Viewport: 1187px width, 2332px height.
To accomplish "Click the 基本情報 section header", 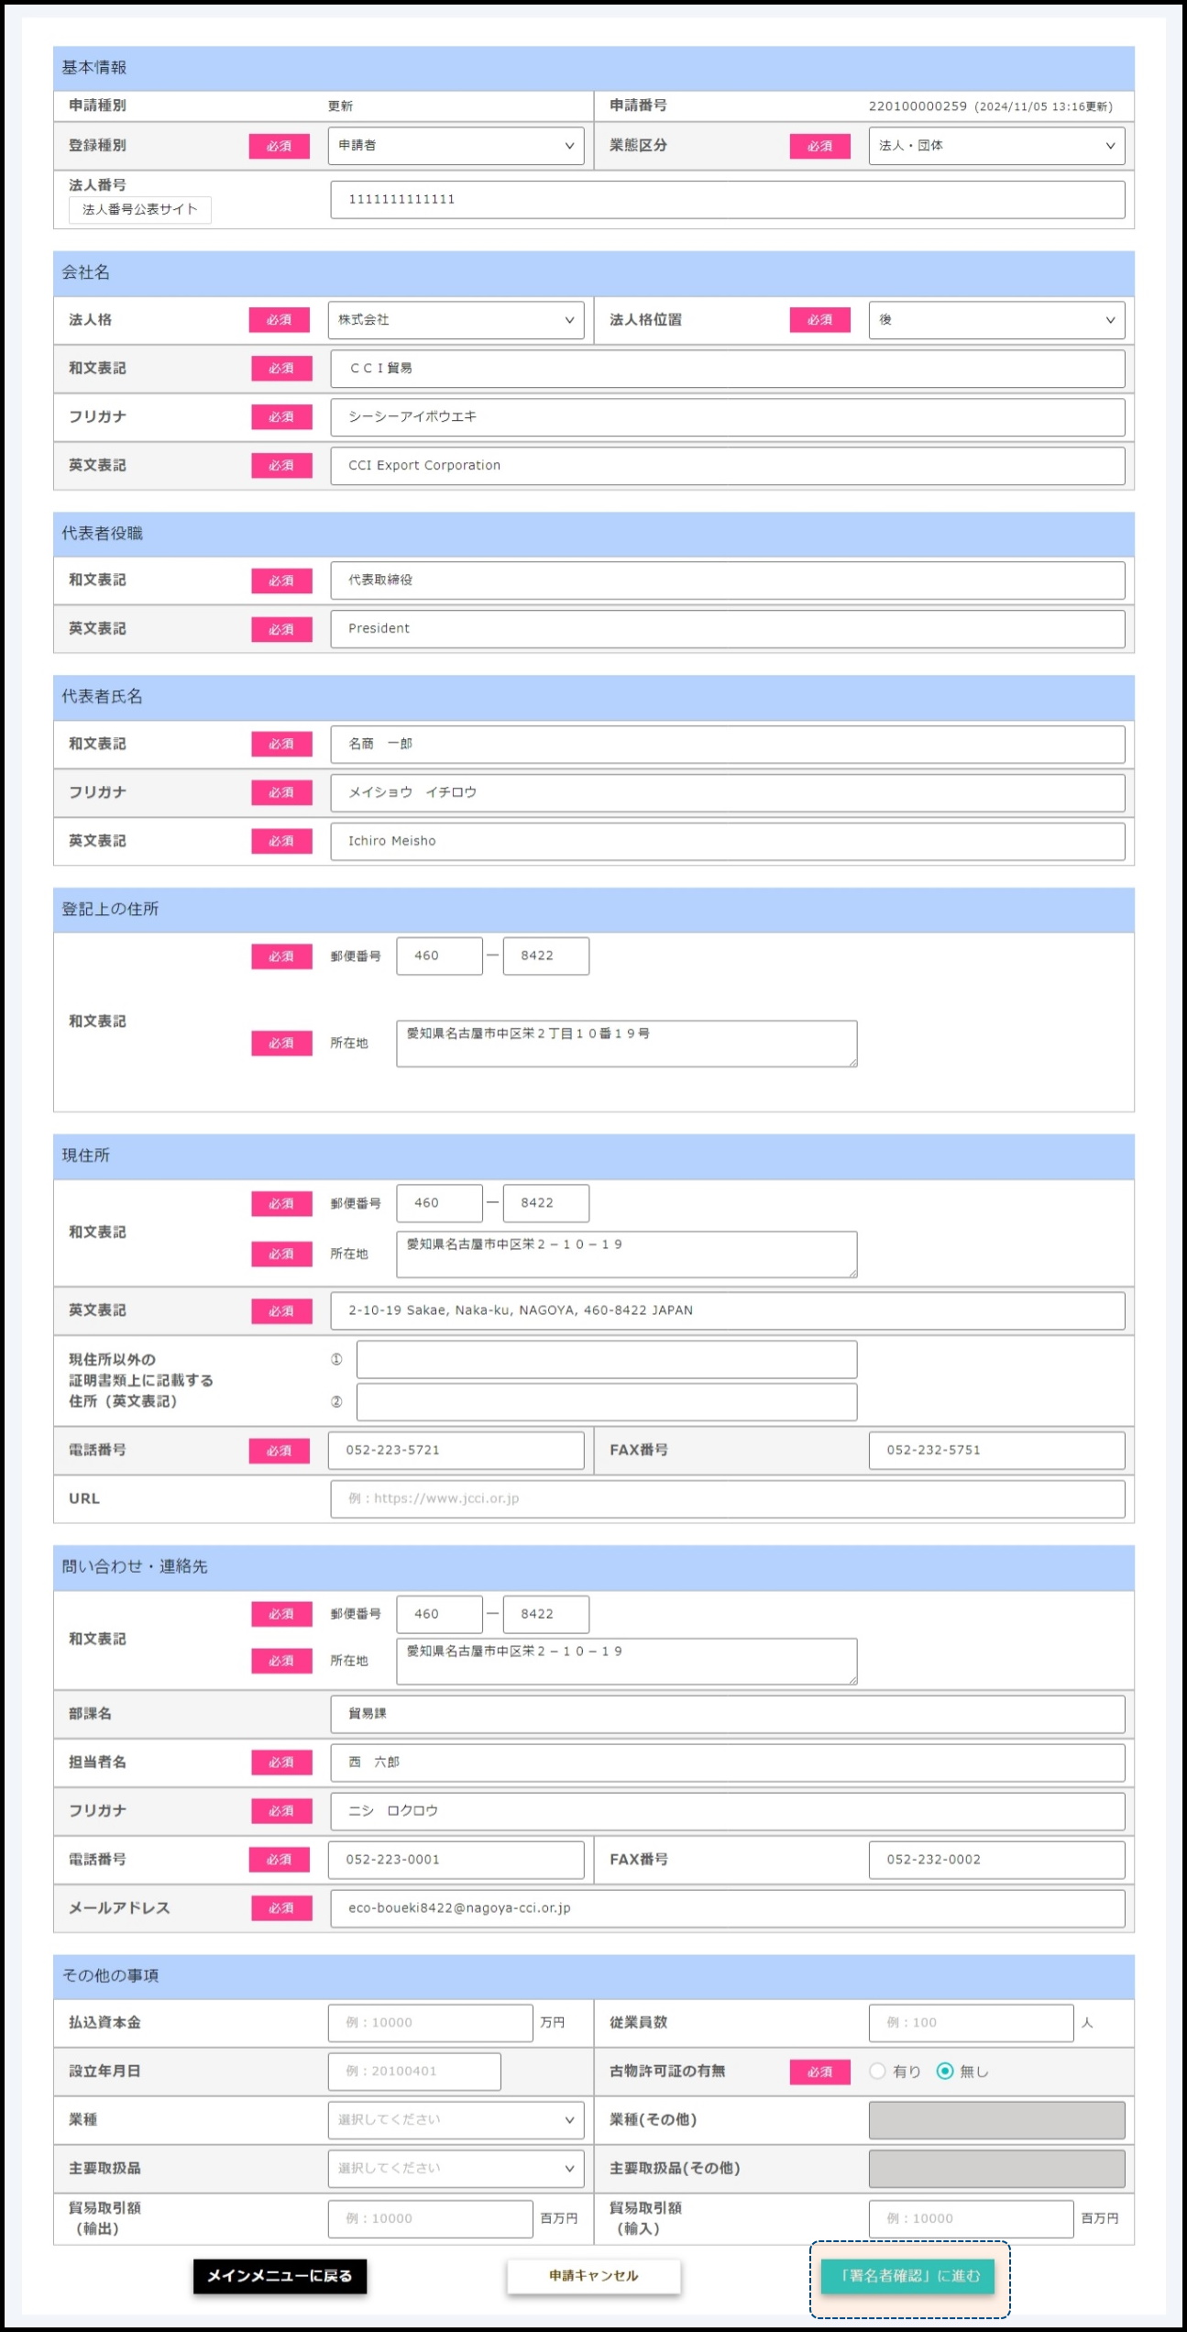I will tap(594, 68).
